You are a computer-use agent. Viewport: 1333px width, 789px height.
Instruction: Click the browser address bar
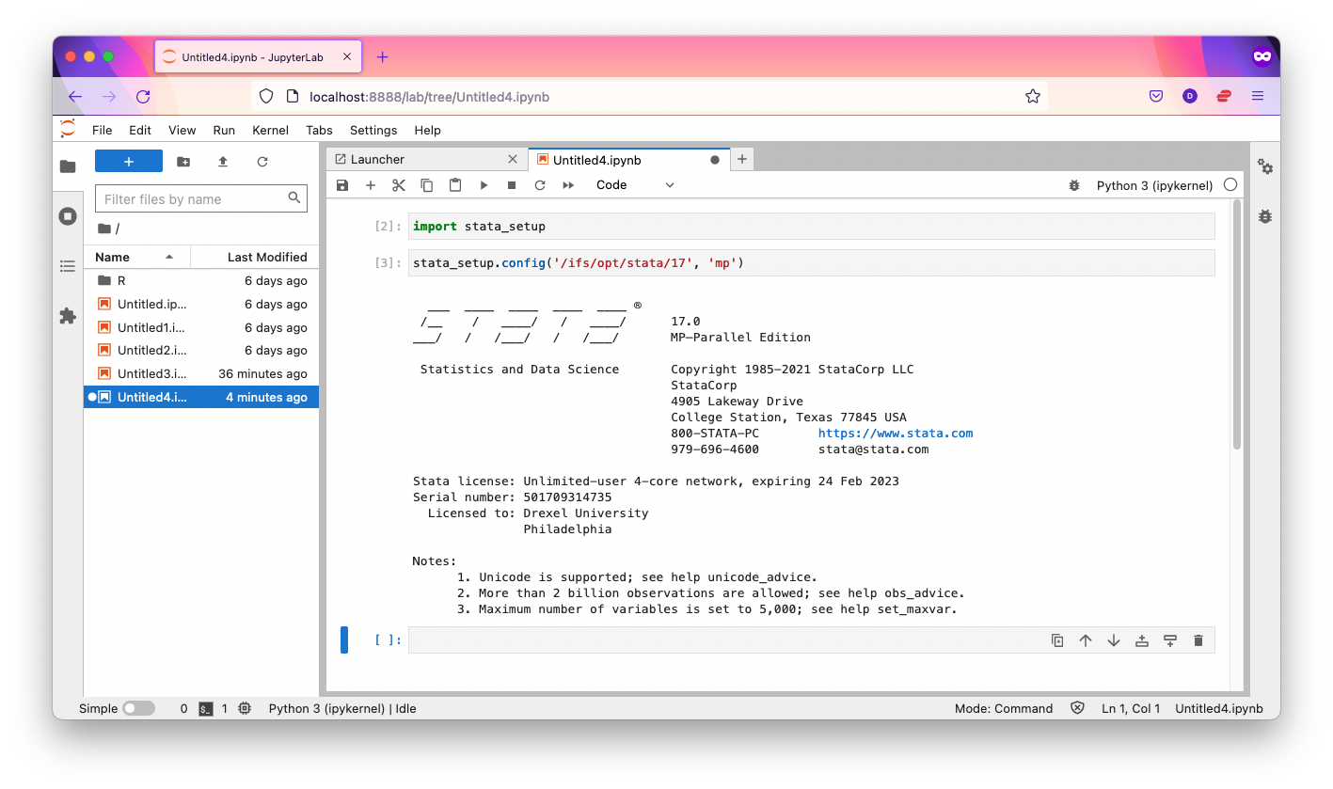[x=649, y=96]
